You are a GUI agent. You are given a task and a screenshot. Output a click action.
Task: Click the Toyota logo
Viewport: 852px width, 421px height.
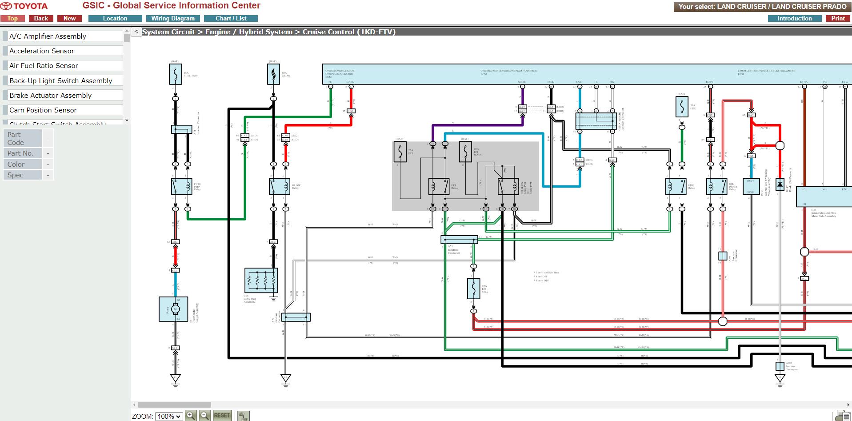coord(24,6)
